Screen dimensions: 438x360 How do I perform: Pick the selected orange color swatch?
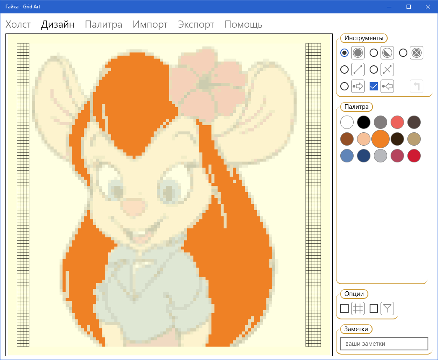(x=381, y=139)
